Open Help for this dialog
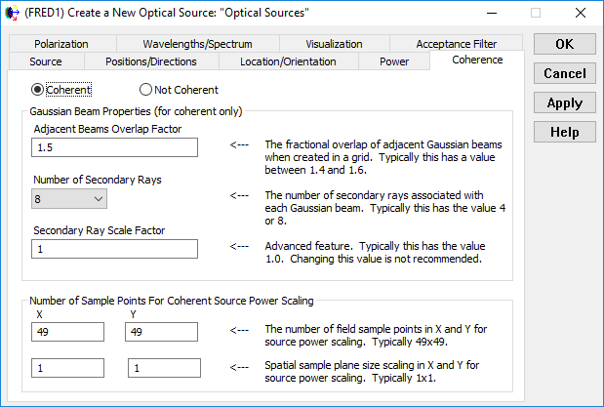Screen dimensions: 604x407 click(564, 133)
